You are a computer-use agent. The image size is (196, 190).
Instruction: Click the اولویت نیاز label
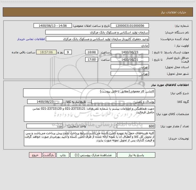182,46
